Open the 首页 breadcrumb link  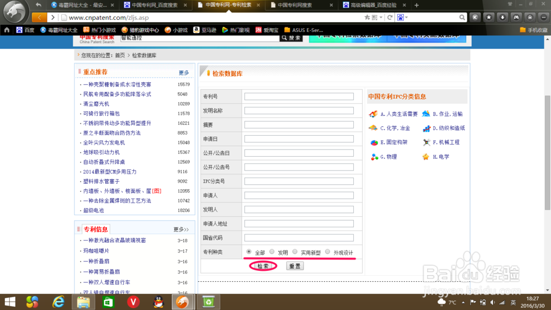[x=120, y=55]
